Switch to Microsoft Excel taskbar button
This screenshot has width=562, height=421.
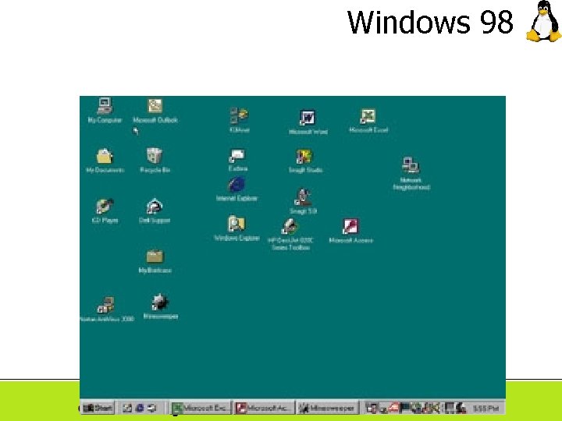(x=201, y=408)
